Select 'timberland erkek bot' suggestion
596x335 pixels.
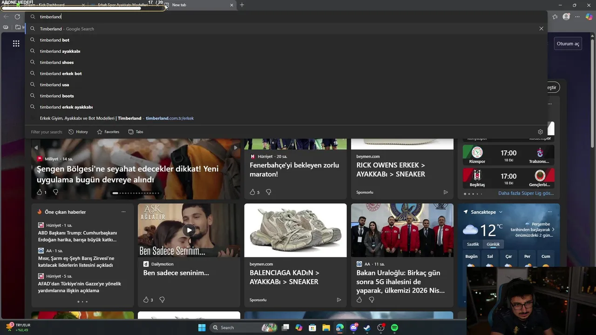click(286, 74)
